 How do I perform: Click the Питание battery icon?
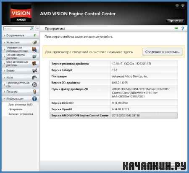(34, 92)
